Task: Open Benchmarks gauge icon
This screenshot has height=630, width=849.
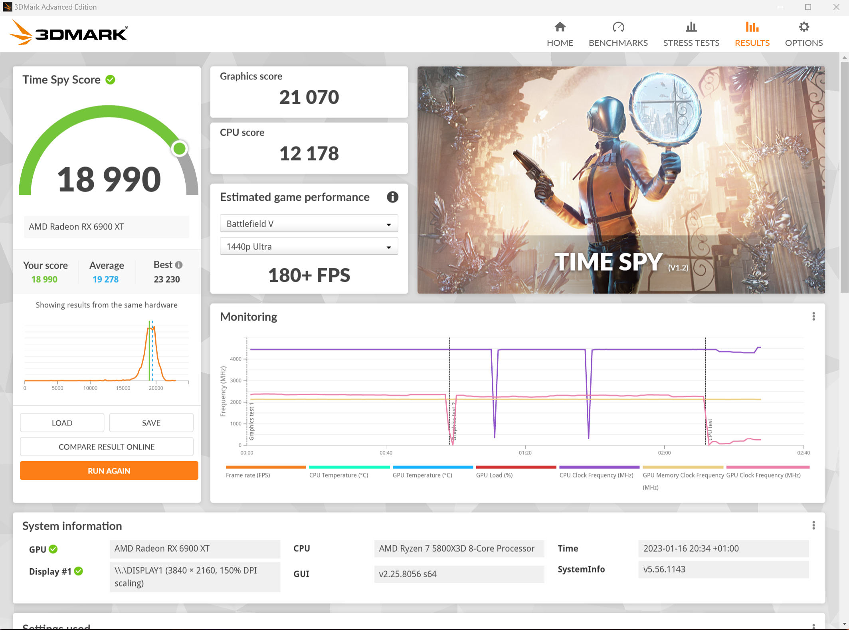Action: pos(618,27)
